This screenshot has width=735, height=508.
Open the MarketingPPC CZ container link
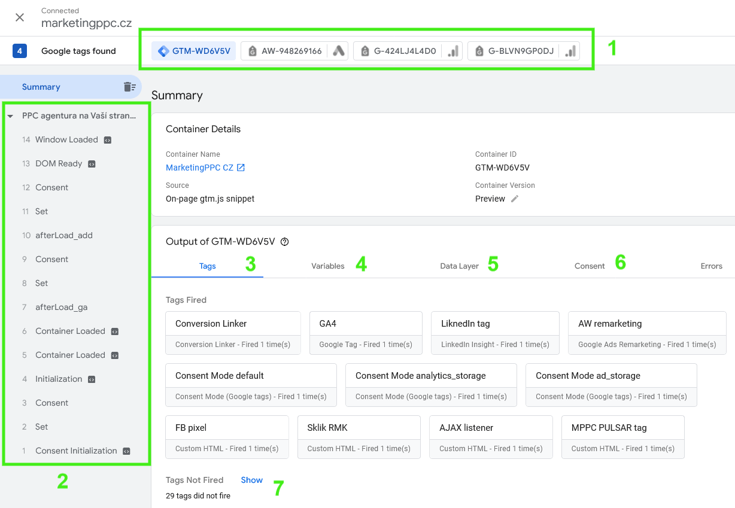(199, 168)
